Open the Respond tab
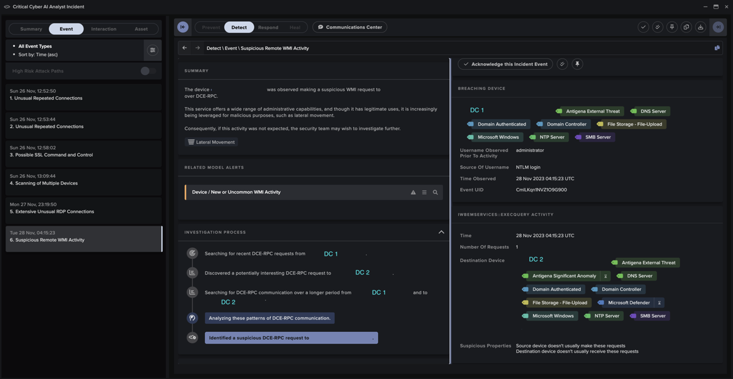The width and height of the screenshot is (733, 379). (268, 27)
